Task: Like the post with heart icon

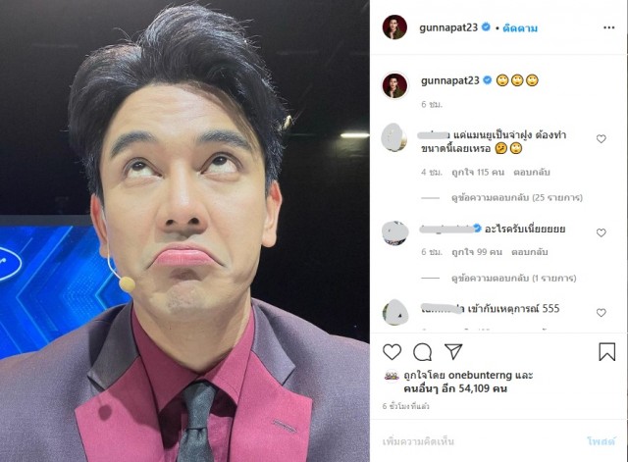Action: [392, 352]
